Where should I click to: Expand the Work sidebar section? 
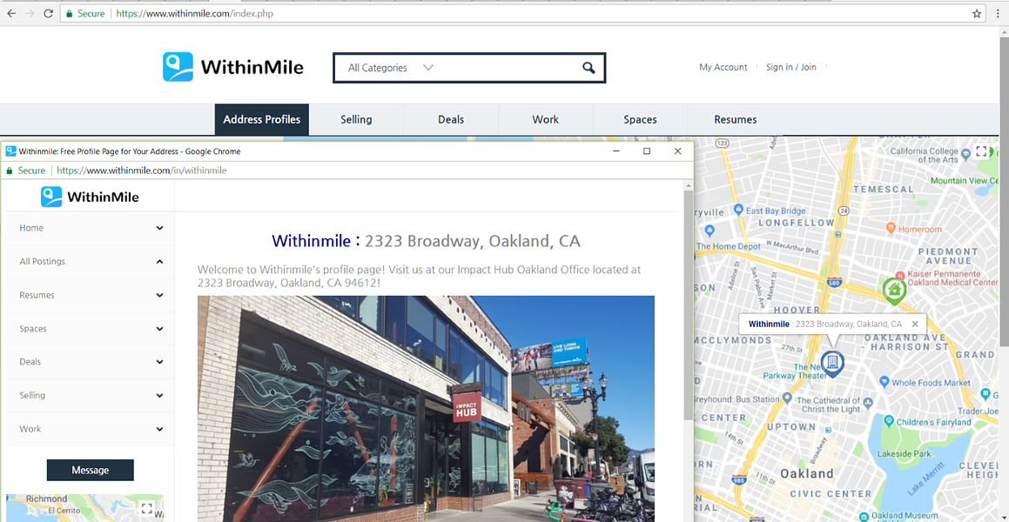click(90, 429)
